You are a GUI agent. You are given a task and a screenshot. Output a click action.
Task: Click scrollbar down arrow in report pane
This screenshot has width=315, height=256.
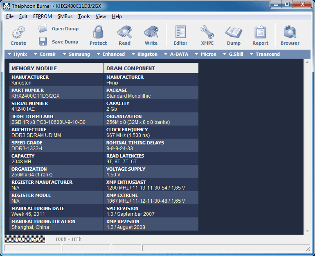point(307,231)
